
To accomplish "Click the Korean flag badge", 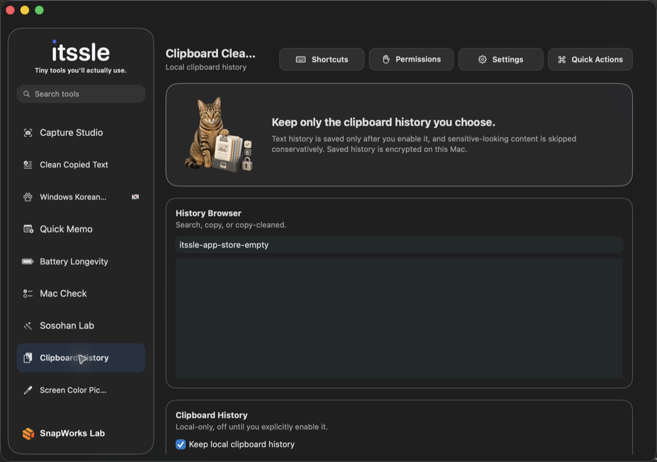I will [x=135, y=197].
